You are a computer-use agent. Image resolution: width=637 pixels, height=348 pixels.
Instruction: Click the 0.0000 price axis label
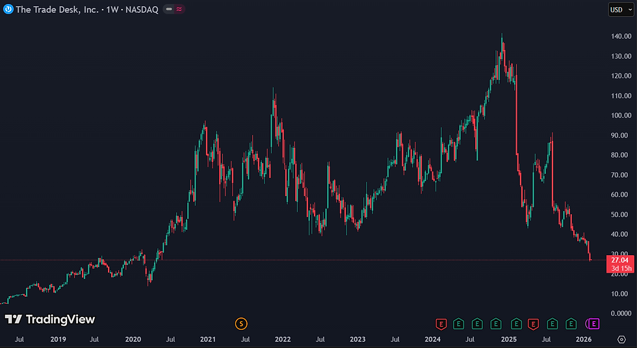tap(621, 313)
